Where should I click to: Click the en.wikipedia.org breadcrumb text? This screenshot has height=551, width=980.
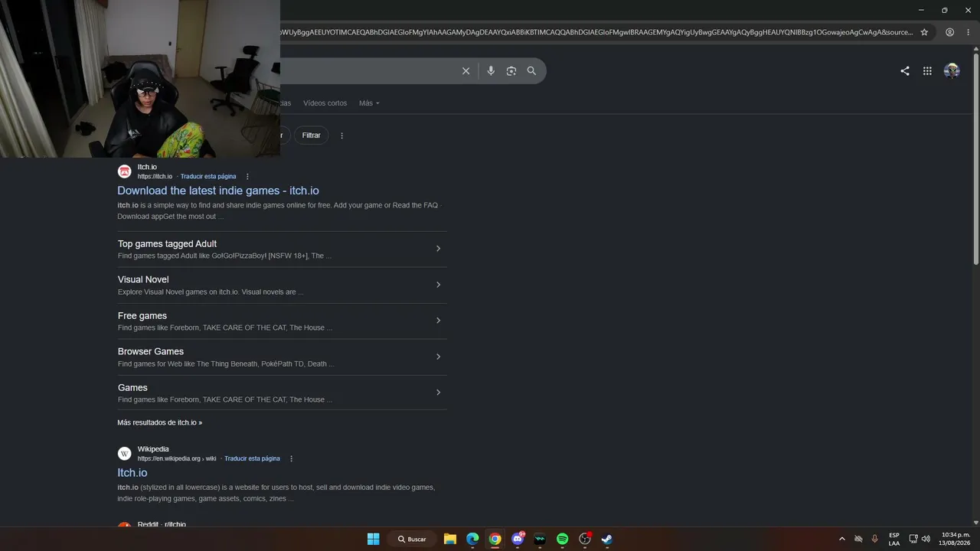[x=177, y=459]
